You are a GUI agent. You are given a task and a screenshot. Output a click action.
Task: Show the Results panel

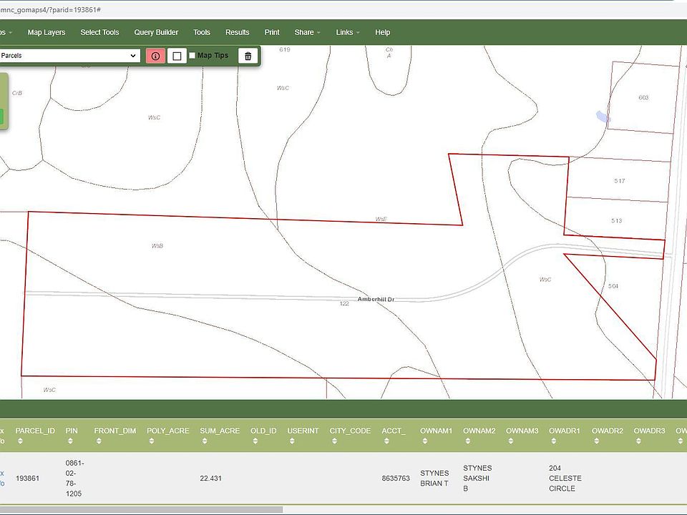pos(237,32)
